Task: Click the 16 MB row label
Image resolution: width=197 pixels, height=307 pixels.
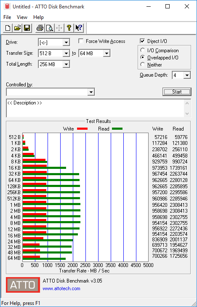Action: click(14, 235)
